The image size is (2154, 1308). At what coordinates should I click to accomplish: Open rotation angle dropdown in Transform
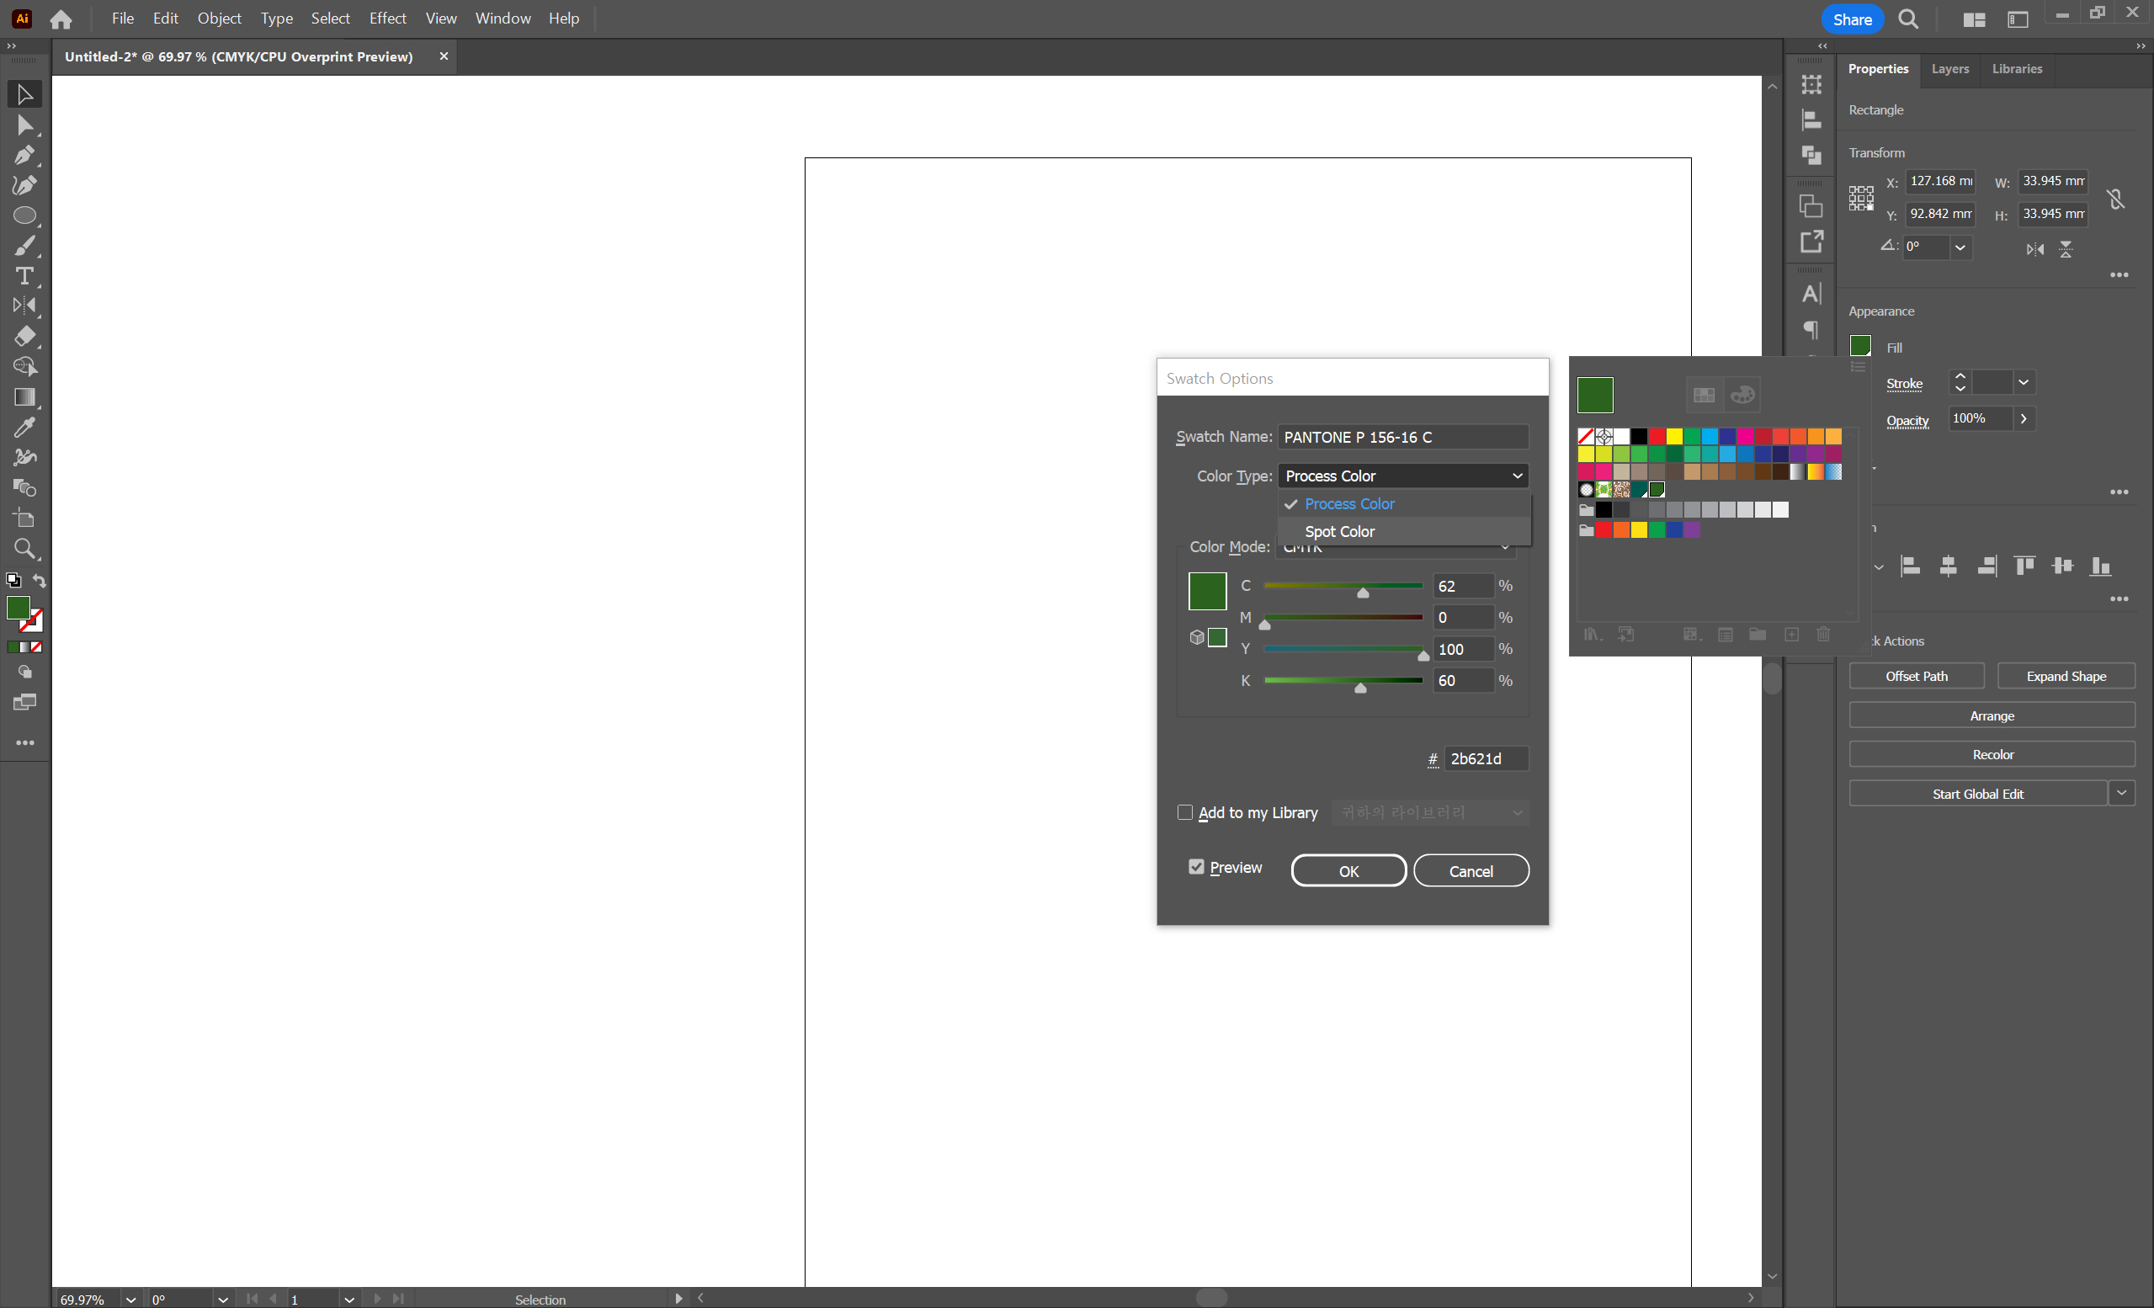point(1960,247)
